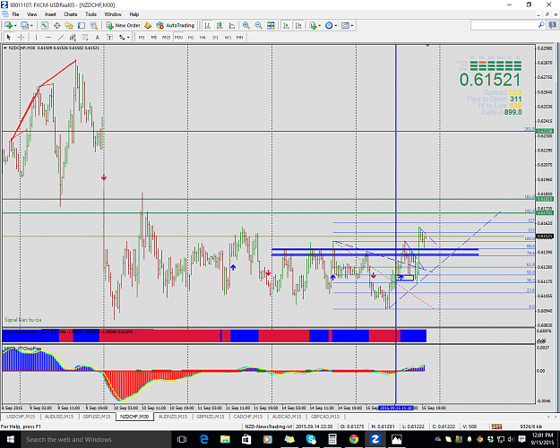Toggle the Terminal panel icon
Screen dimensions: 560x448
pos(82,25)
